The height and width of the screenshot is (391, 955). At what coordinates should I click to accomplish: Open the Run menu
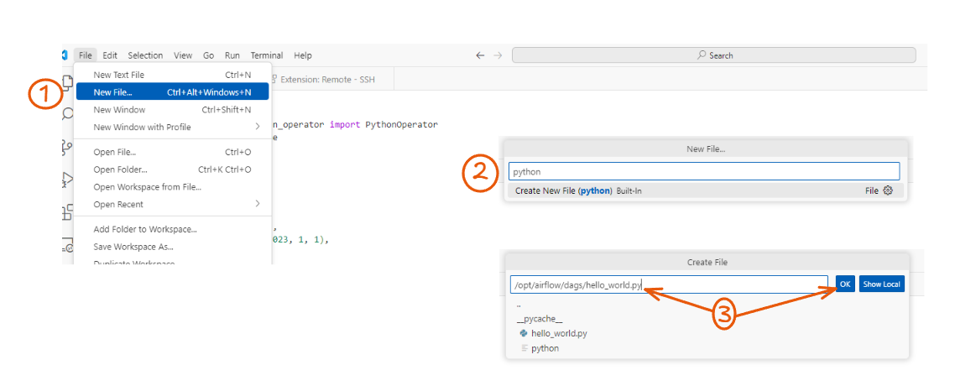[232, 55]
